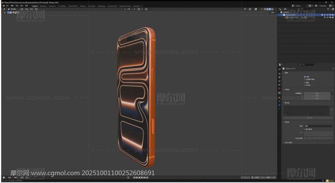335x183 pixels.
Task: Switch to rendered viewport shading
Action: [272, 9]
